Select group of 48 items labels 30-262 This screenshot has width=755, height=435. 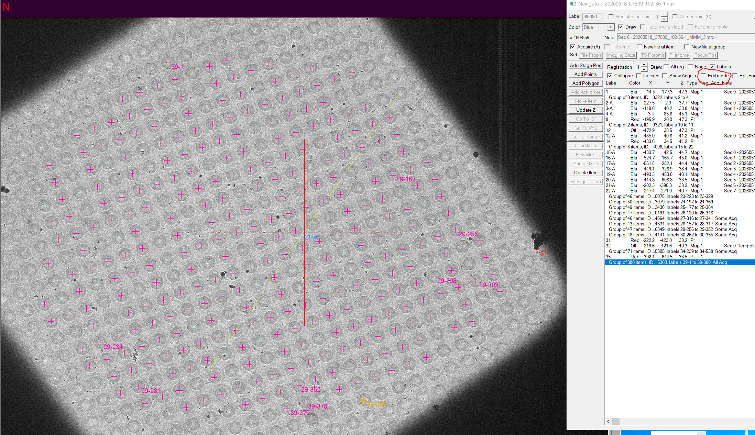coord(680,235)
